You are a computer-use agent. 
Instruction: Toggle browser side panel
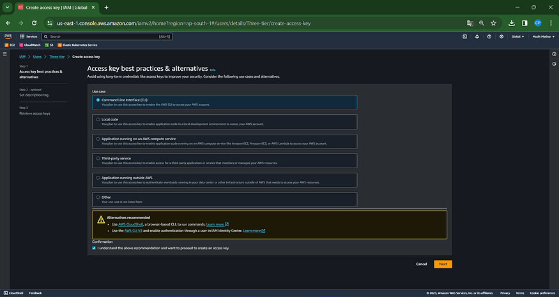pyautogui.click(x=525, y=23)
